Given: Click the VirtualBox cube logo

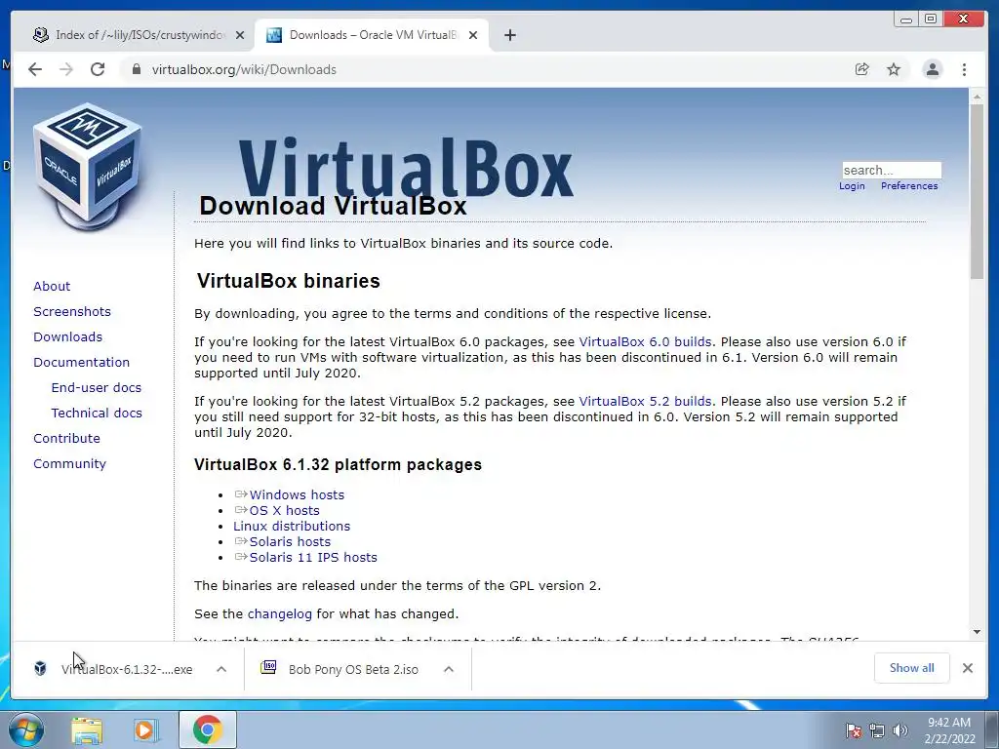Looking at the screenshot, I should coord(88,167).
